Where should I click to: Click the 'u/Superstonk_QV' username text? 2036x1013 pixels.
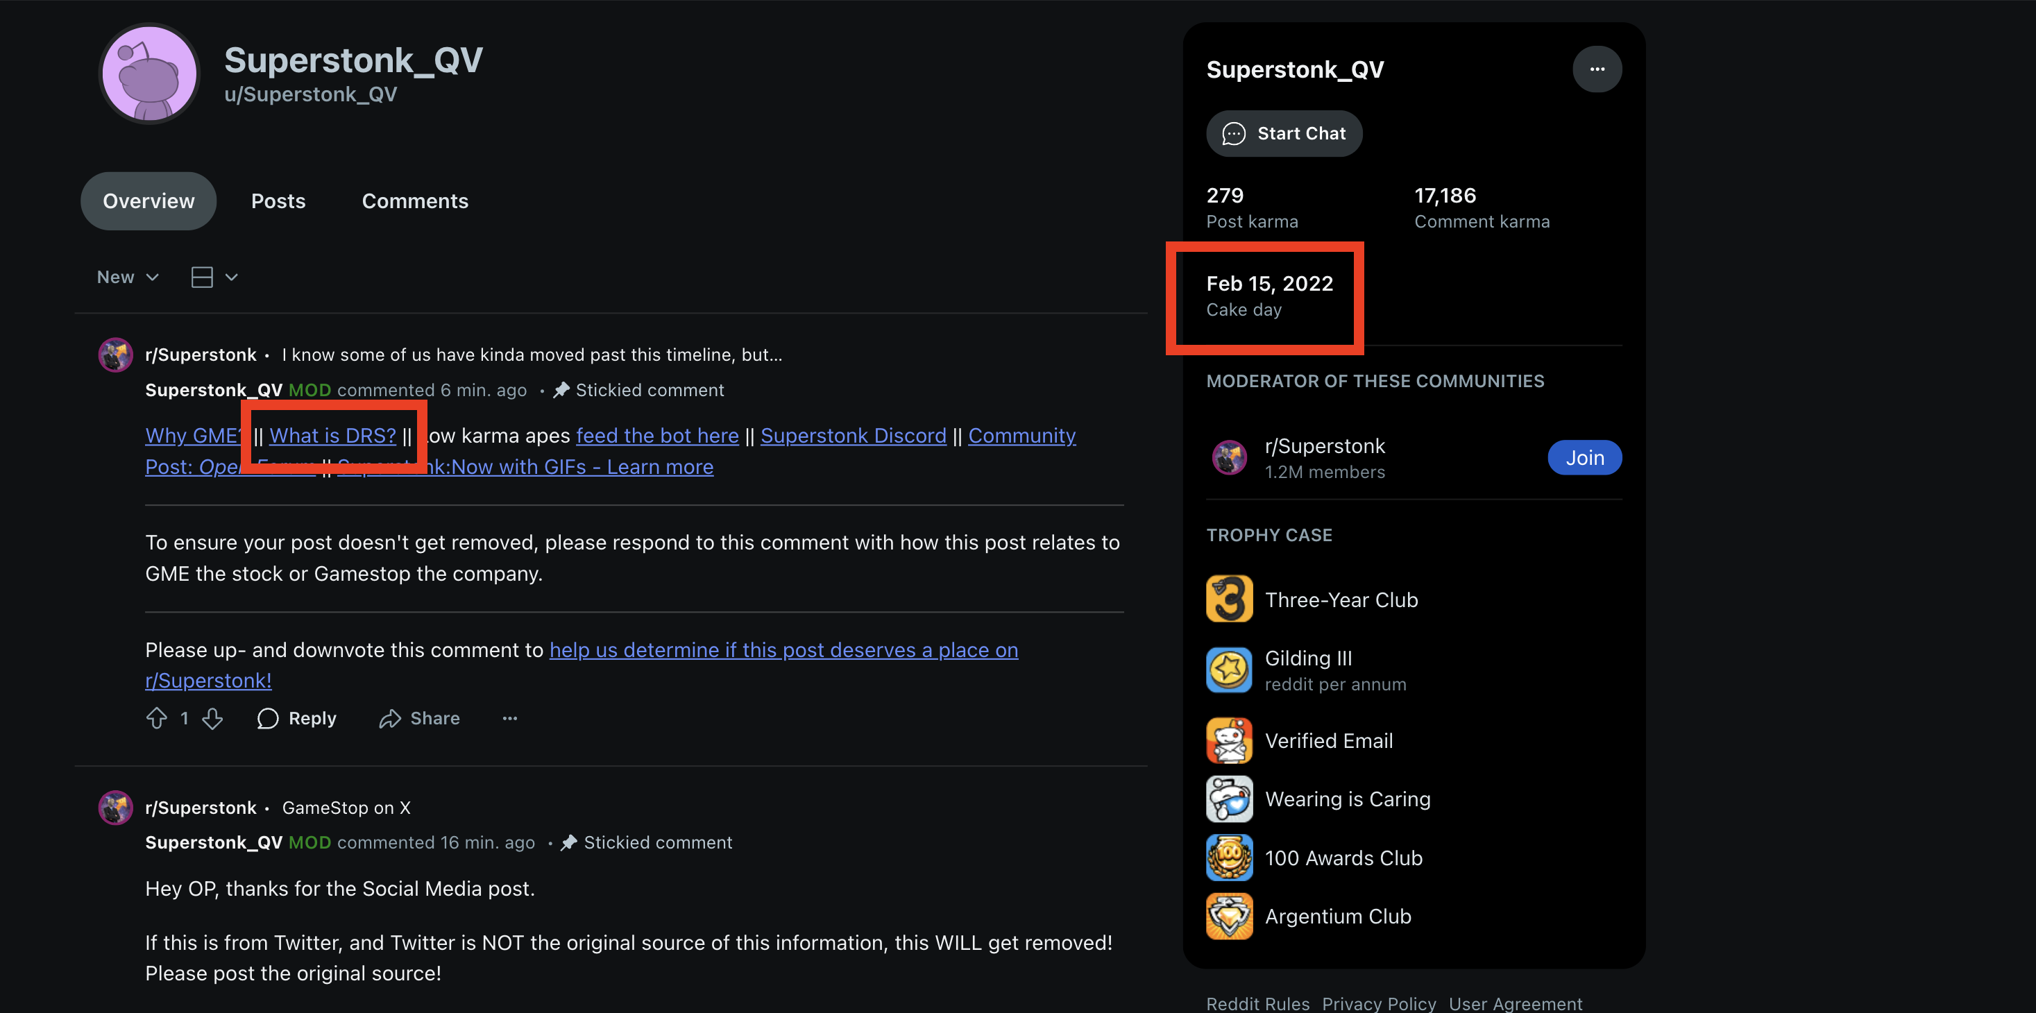(311, 94)
